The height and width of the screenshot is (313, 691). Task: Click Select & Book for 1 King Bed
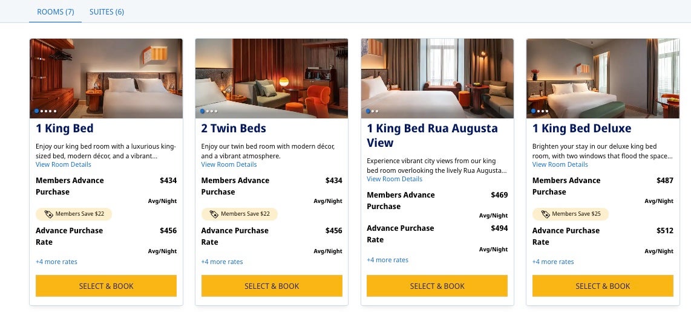tap(106, 286)
